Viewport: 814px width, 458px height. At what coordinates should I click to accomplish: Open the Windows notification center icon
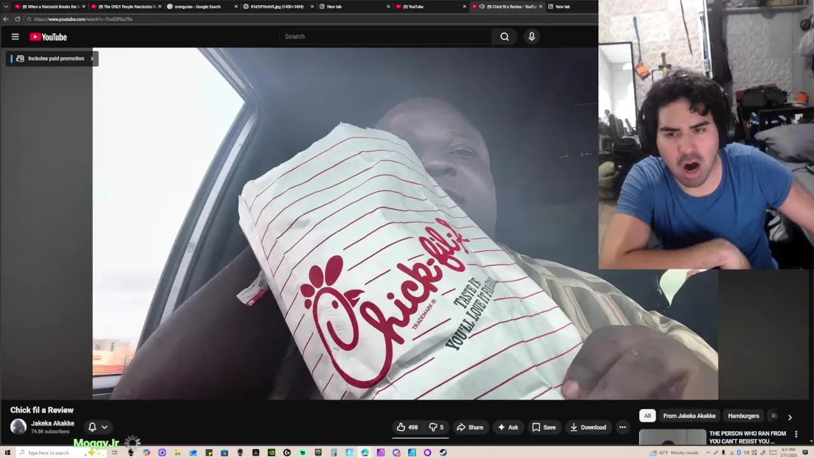coord(805,452)
